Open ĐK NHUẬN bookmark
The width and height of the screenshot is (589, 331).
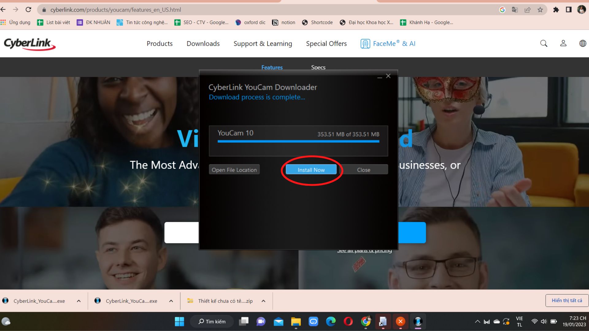coord(94,22)
